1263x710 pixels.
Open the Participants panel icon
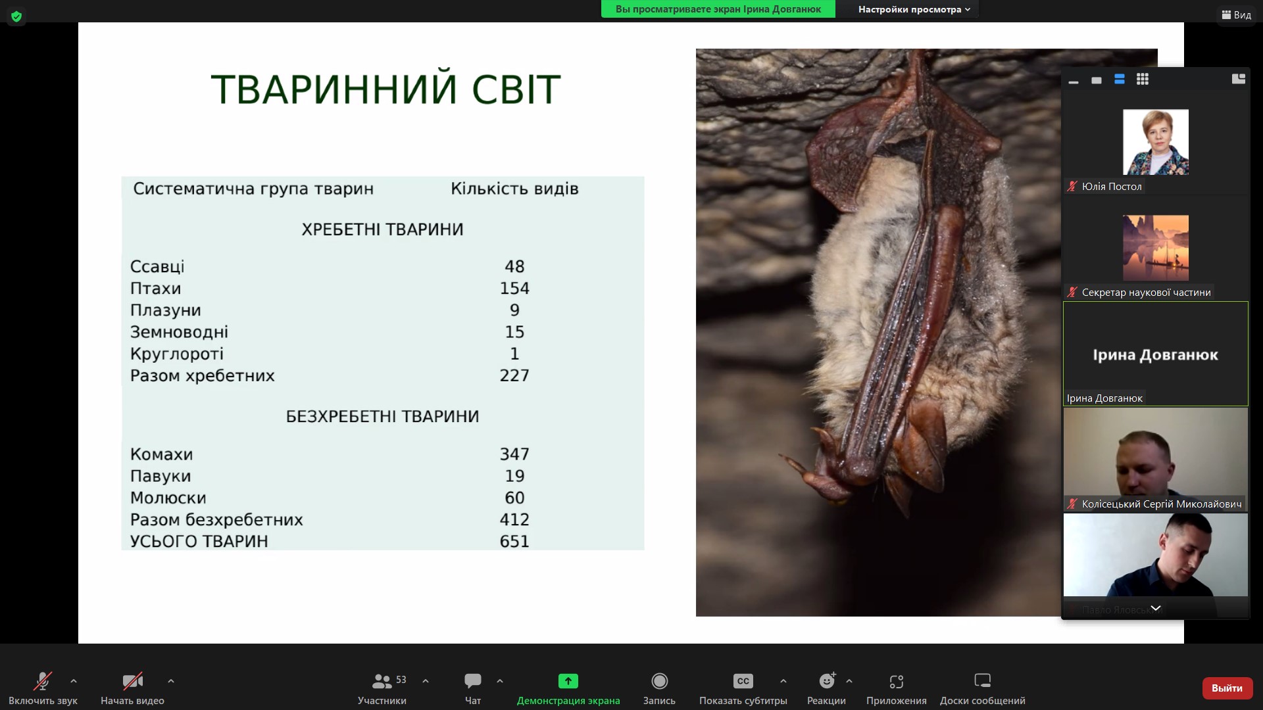(x=382, y=681)
